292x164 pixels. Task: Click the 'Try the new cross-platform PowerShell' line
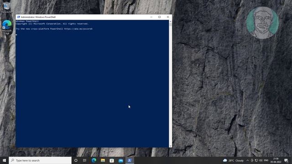pyautogui.click(x=54, y=29)
